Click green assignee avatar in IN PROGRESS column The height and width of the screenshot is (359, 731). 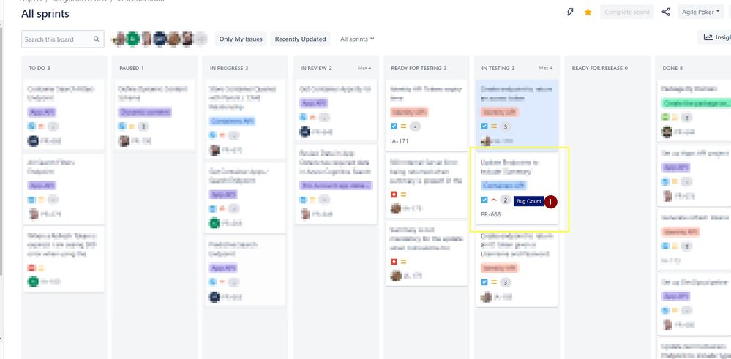tap(214, 223)
